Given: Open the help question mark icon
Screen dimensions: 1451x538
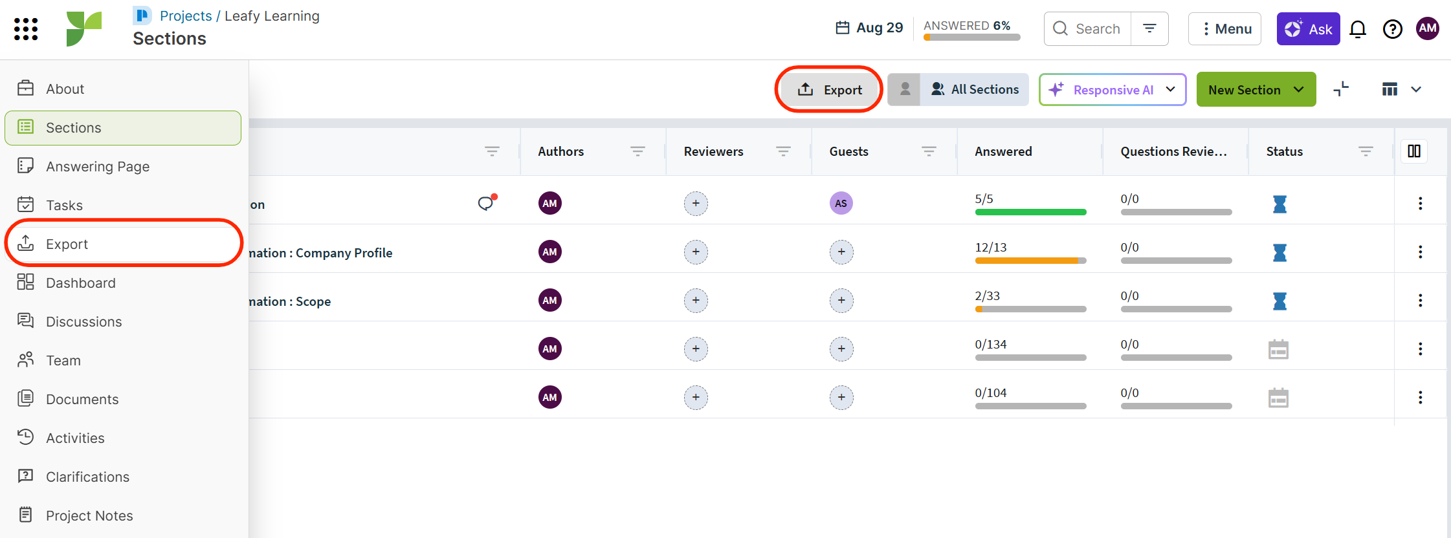Looking at the screenshot, I should [x=1392, y=29].
